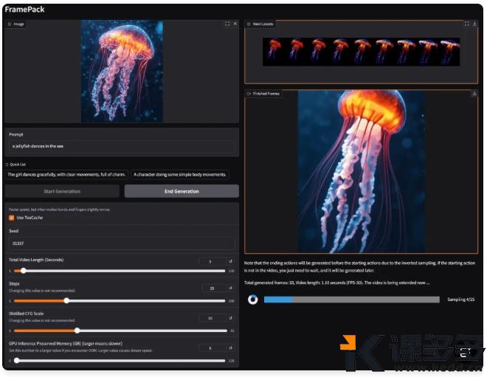Click into the Prompt text field
Viewport: 487px width, 377px height.
(122, 146)
